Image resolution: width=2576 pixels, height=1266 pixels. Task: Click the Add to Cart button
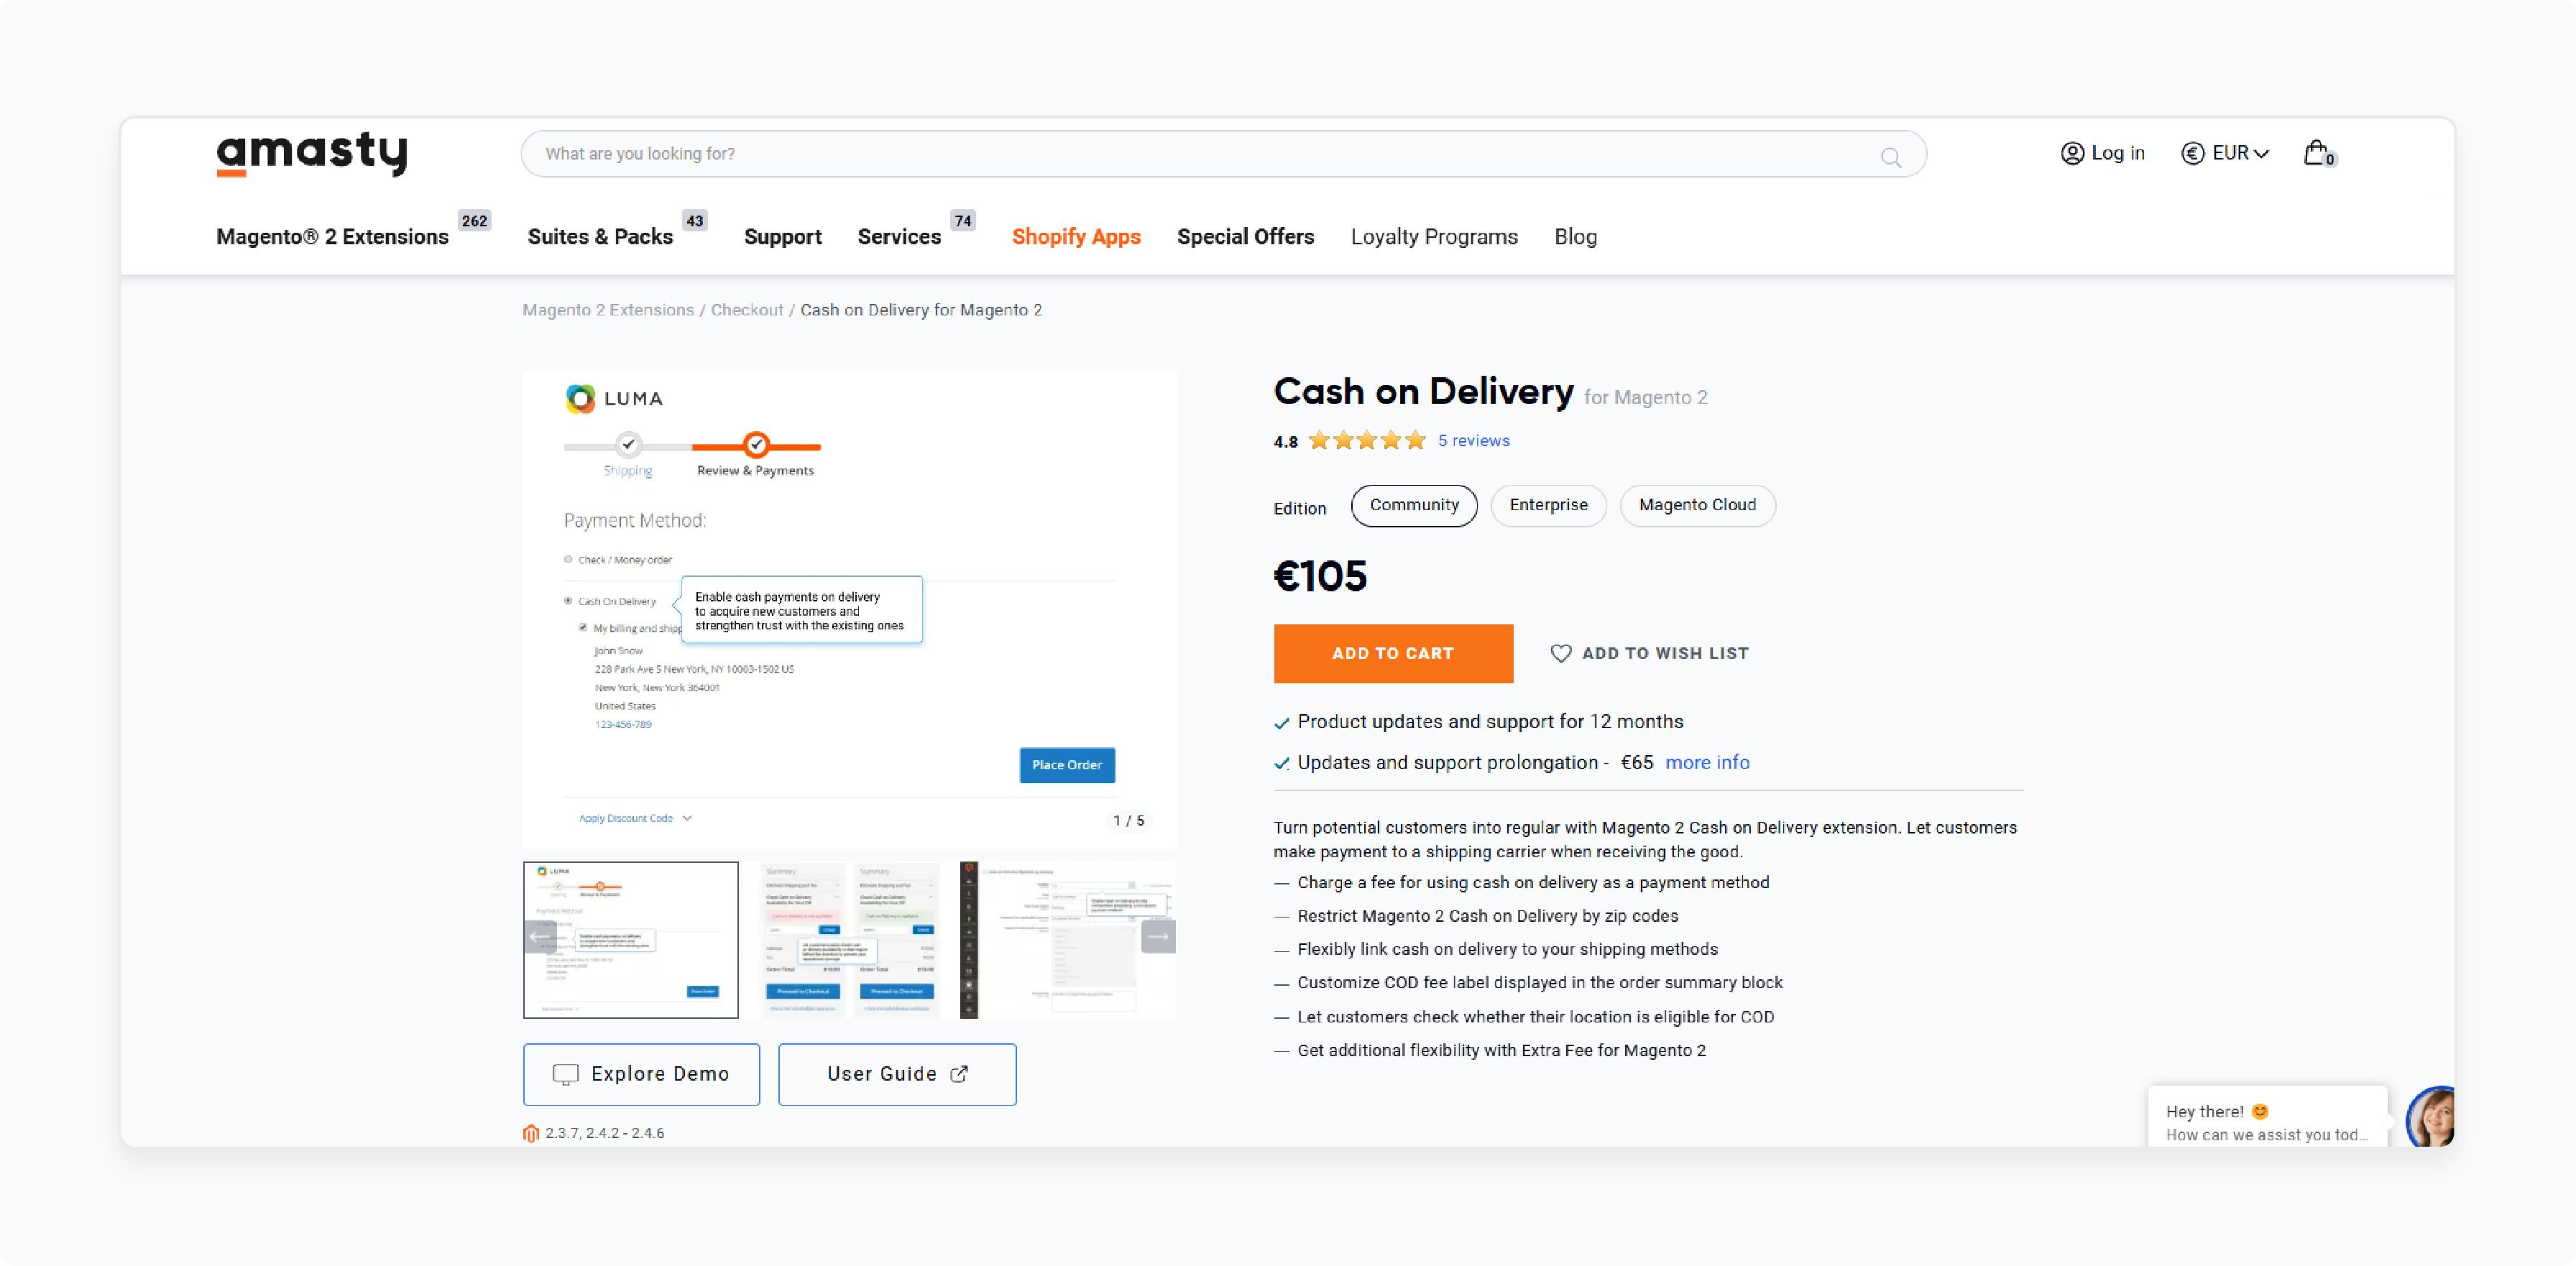click(1393, 654)
